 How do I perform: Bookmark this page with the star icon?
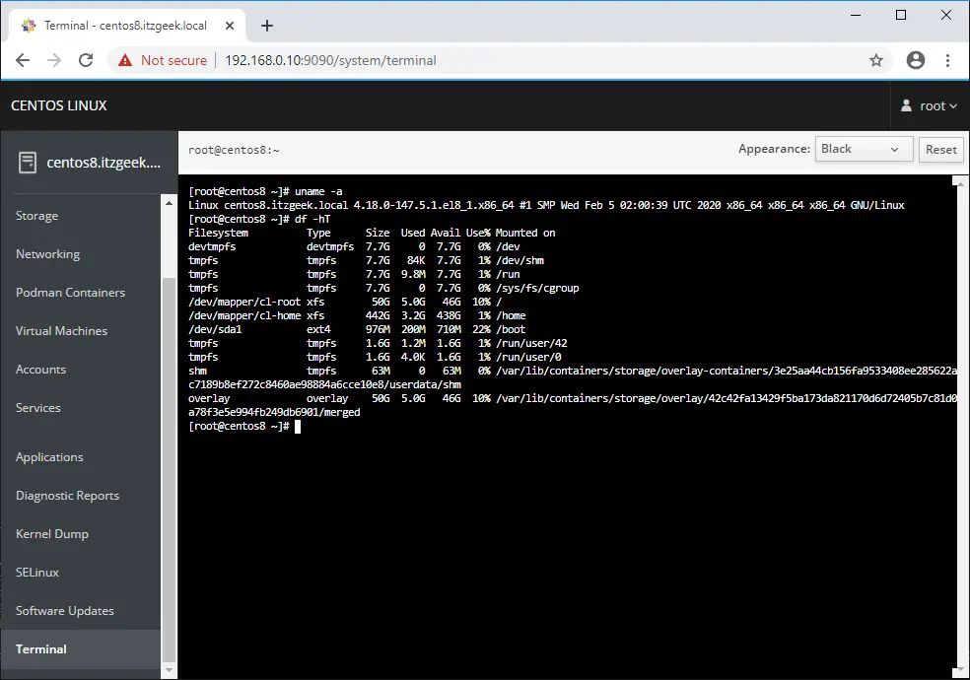point(876,60)
